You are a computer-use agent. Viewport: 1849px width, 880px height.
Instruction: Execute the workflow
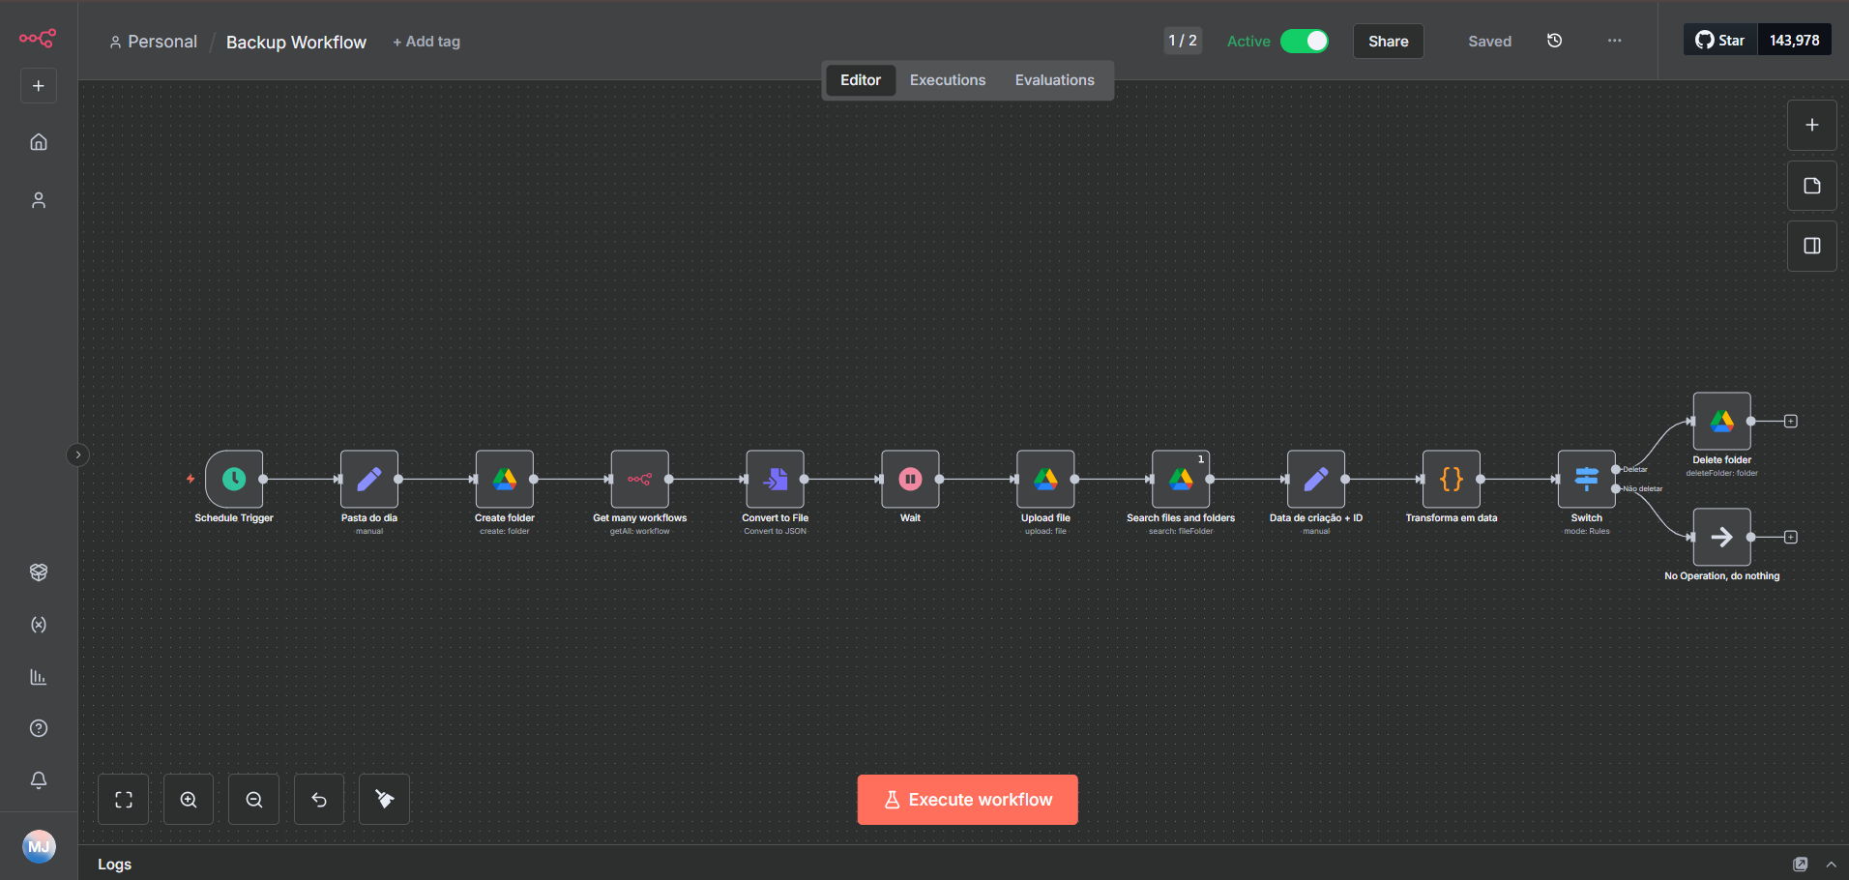966,799
